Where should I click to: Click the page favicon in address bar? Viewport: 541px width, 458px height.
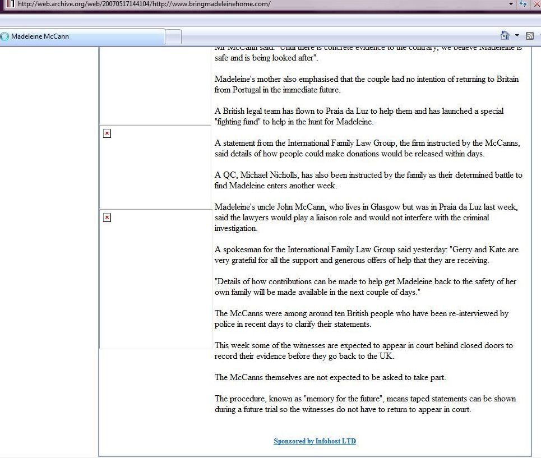[x=9, y=4]
